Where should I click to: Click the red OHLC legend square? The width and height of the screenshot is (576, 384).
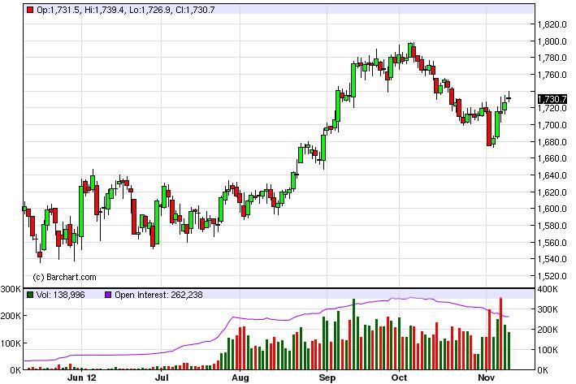coord(30,10)
